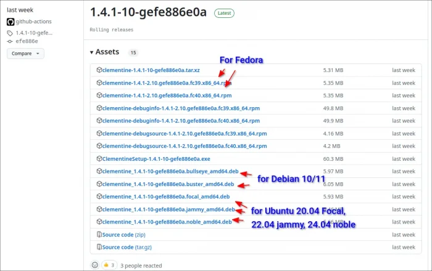Download clementine-debugsource fc40.x86_64.rpm
The height and width of the screenshot is (271, 432).
coord(185,146)
